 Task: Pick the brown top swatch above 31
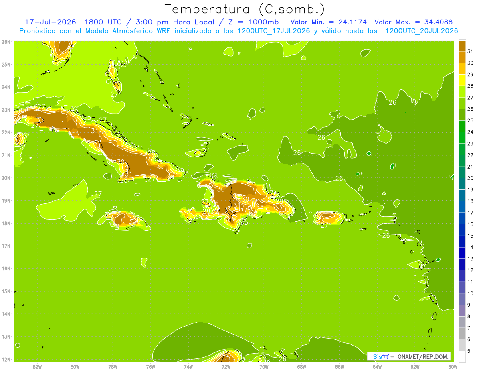coord(462,46)
